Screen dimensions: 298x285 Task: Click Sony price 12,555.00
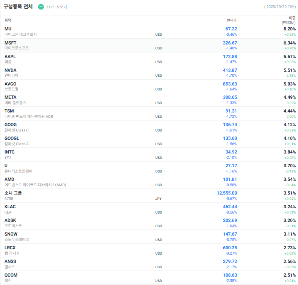(x=227, y=193)
